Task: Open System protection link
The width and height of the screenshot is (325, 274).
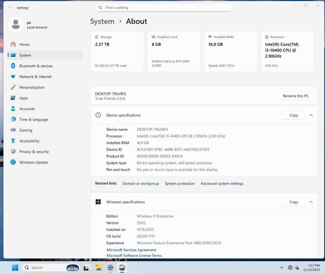Action: pos(180,184)
